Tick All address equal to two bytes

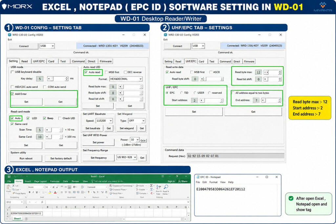[233, 93]
